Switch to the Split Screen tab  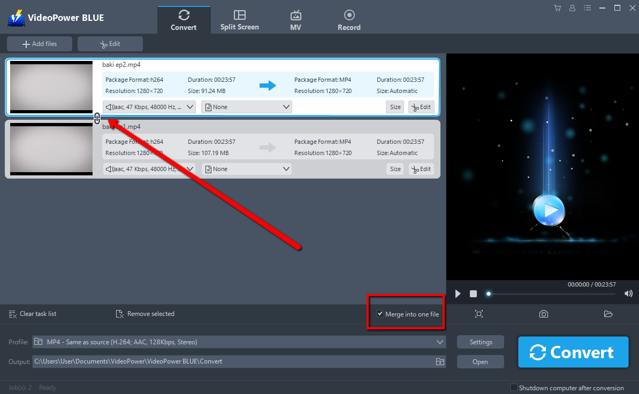click(239, 19)
